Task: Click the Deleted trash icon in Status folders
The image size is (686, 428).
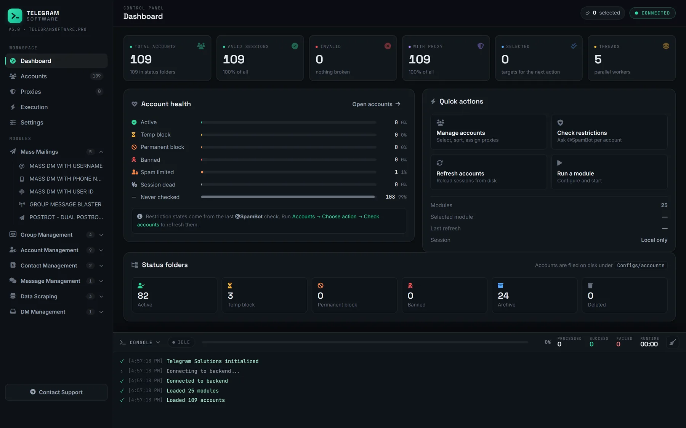Action: [x=590, y=285]
